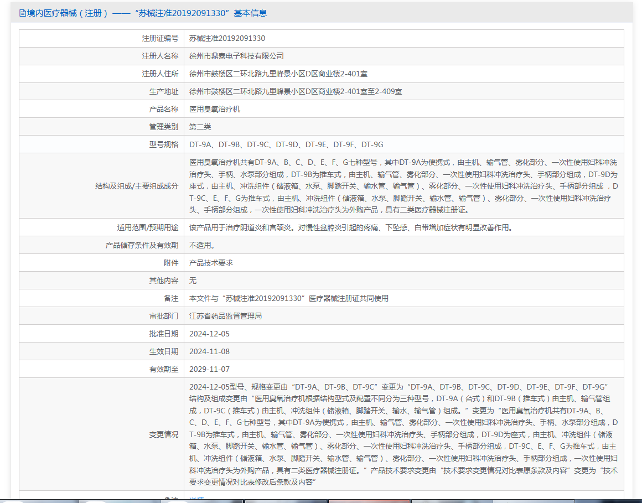
Task: Click the partially visible blue link at bottom
Action: [196, 498]
